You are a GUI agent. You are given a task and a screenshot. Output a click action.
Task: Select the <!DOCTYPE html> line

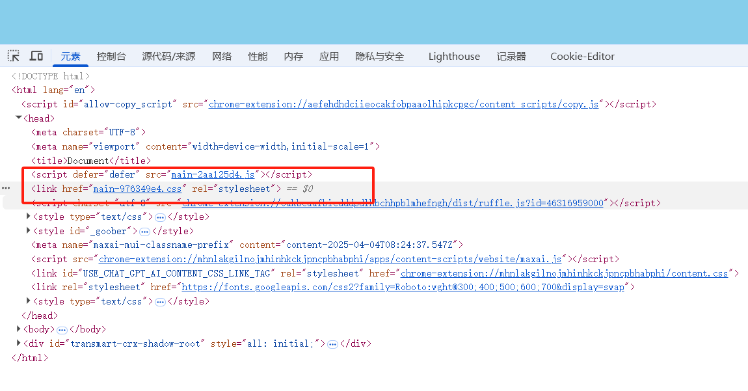[51, 76]
